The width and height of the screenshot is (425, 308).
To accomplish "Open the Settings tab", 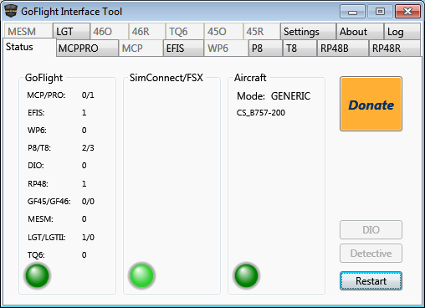I will 308,32.
